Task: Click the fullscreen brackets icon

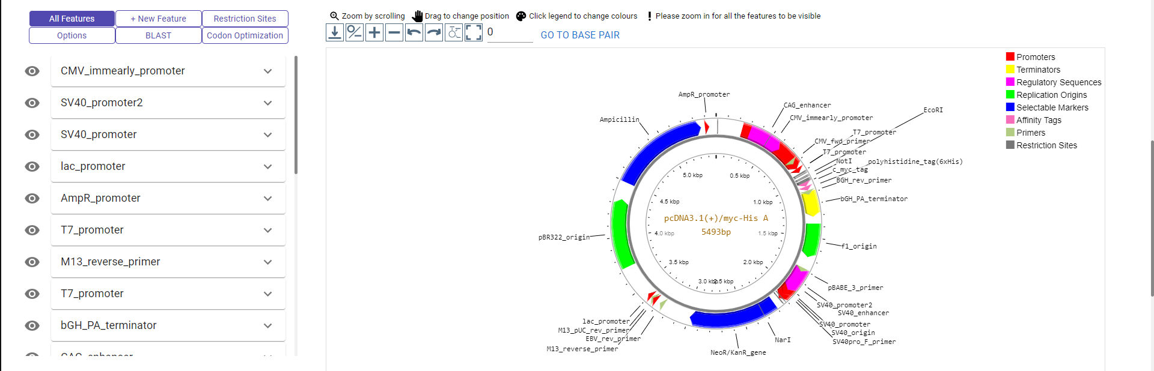Action: 474,32
